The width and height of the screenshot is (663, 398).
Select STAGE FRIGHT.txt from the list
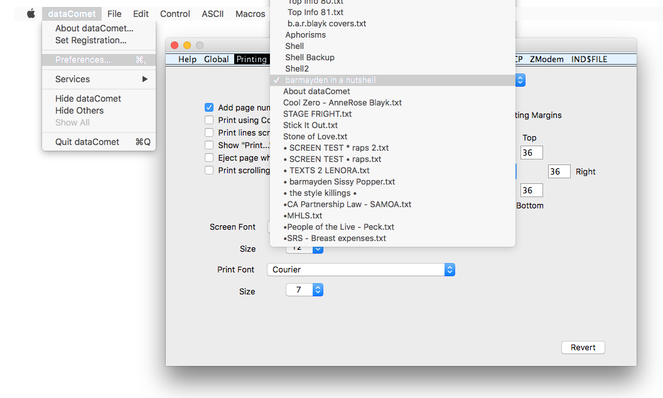pos(392,114)
